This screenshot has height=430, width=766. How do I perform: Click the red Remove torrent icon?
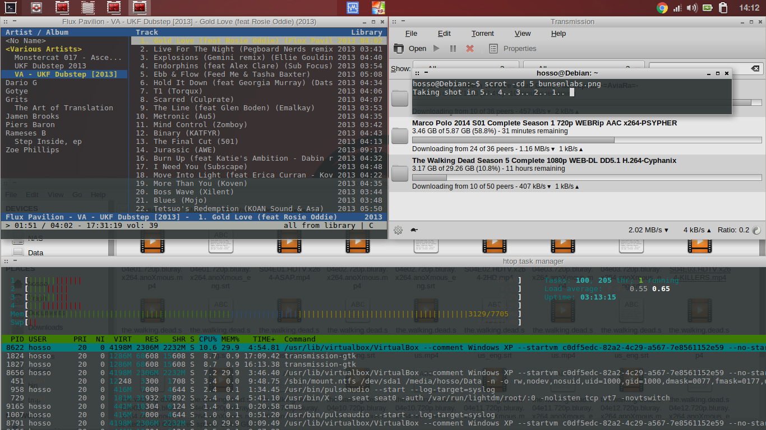[x=470, y=49]
